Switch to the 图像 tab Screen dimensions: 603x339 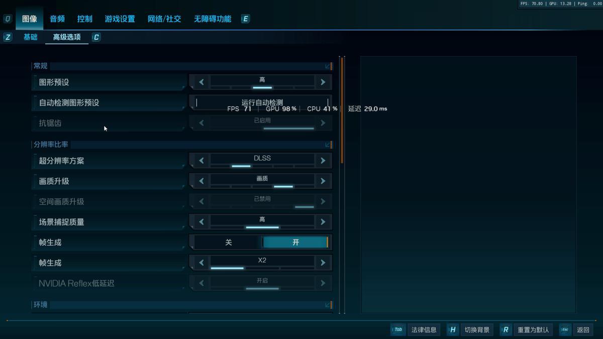tap(30, 19)
